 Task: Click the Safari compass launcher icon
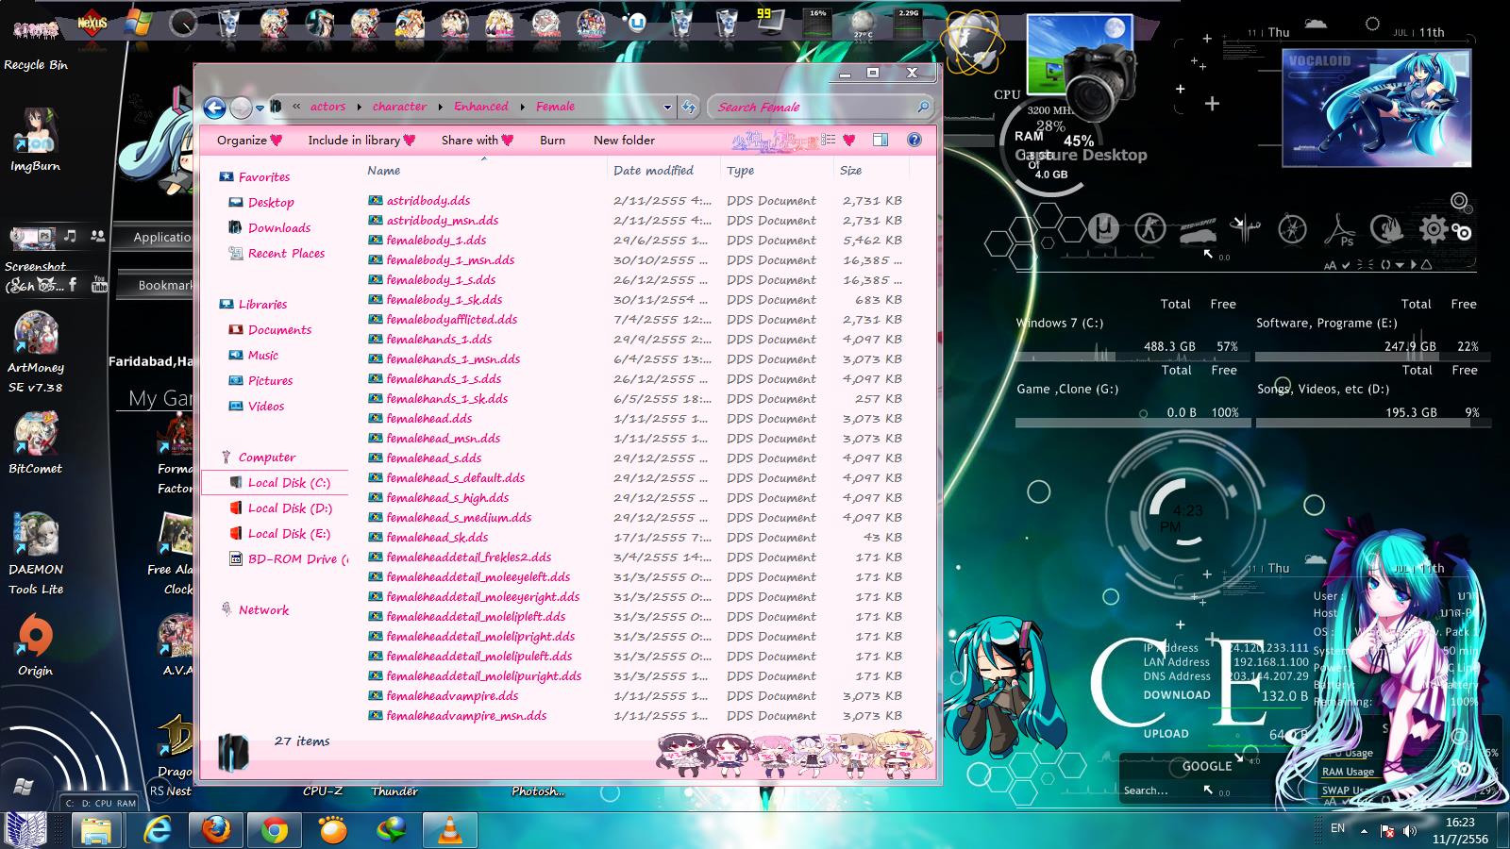tap(1292, 228)
